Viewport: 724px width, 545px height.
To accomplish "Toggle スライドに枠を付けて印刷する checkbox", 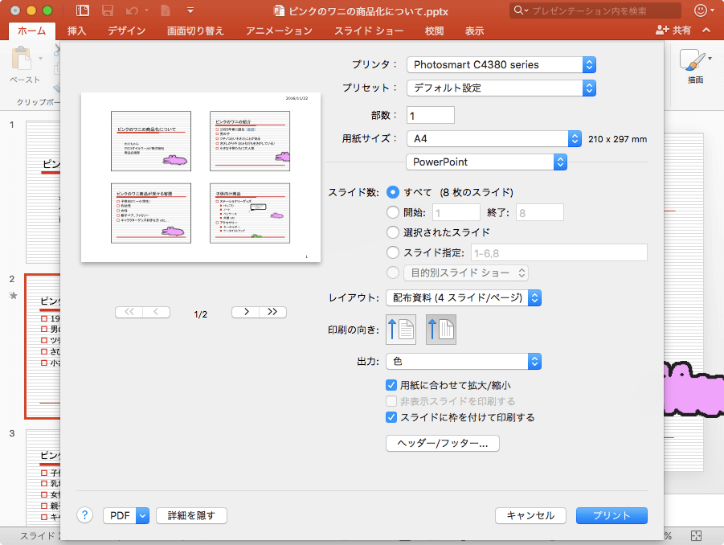I will [391, 417].
